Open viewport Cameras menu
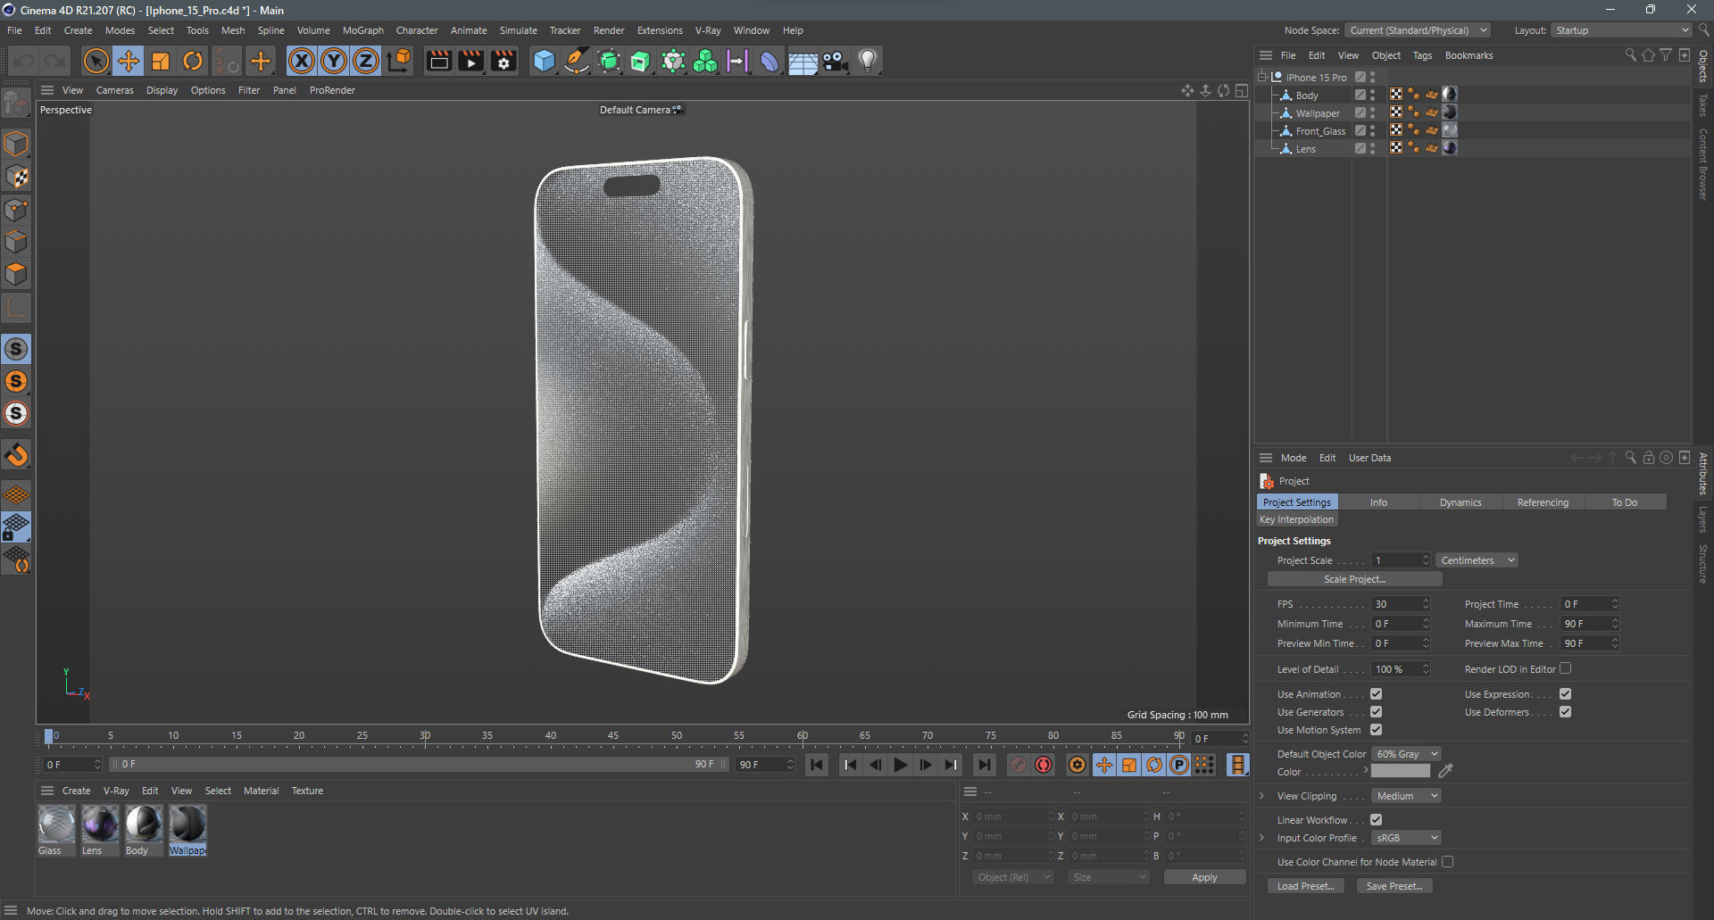The width and height of the screenshot is (1714, 920). 114,90
